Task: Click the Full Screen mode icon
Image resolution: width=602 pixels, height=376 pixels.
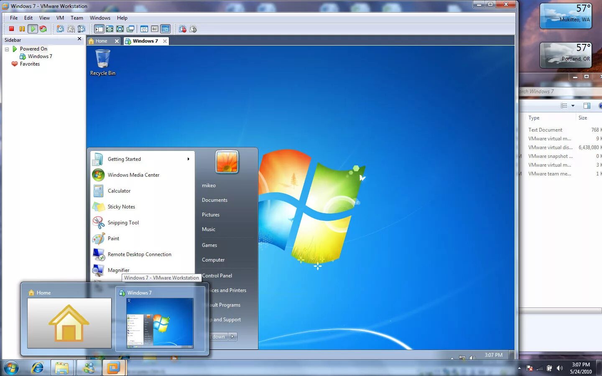Action: (x=120, y=29)
